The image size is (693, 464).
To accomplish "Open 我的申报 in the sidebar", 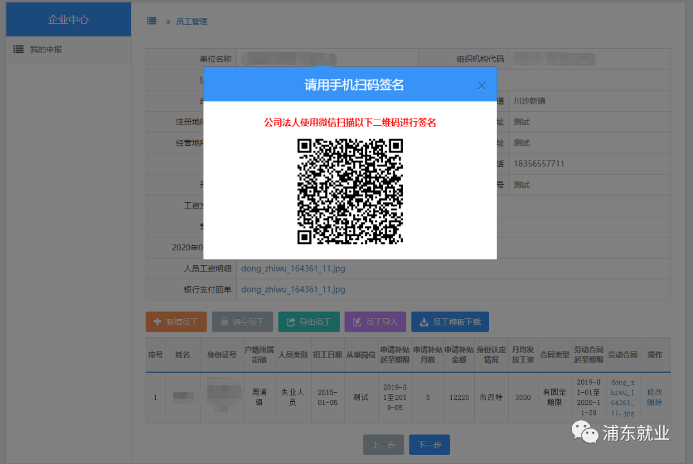I will tap(46, 49).
